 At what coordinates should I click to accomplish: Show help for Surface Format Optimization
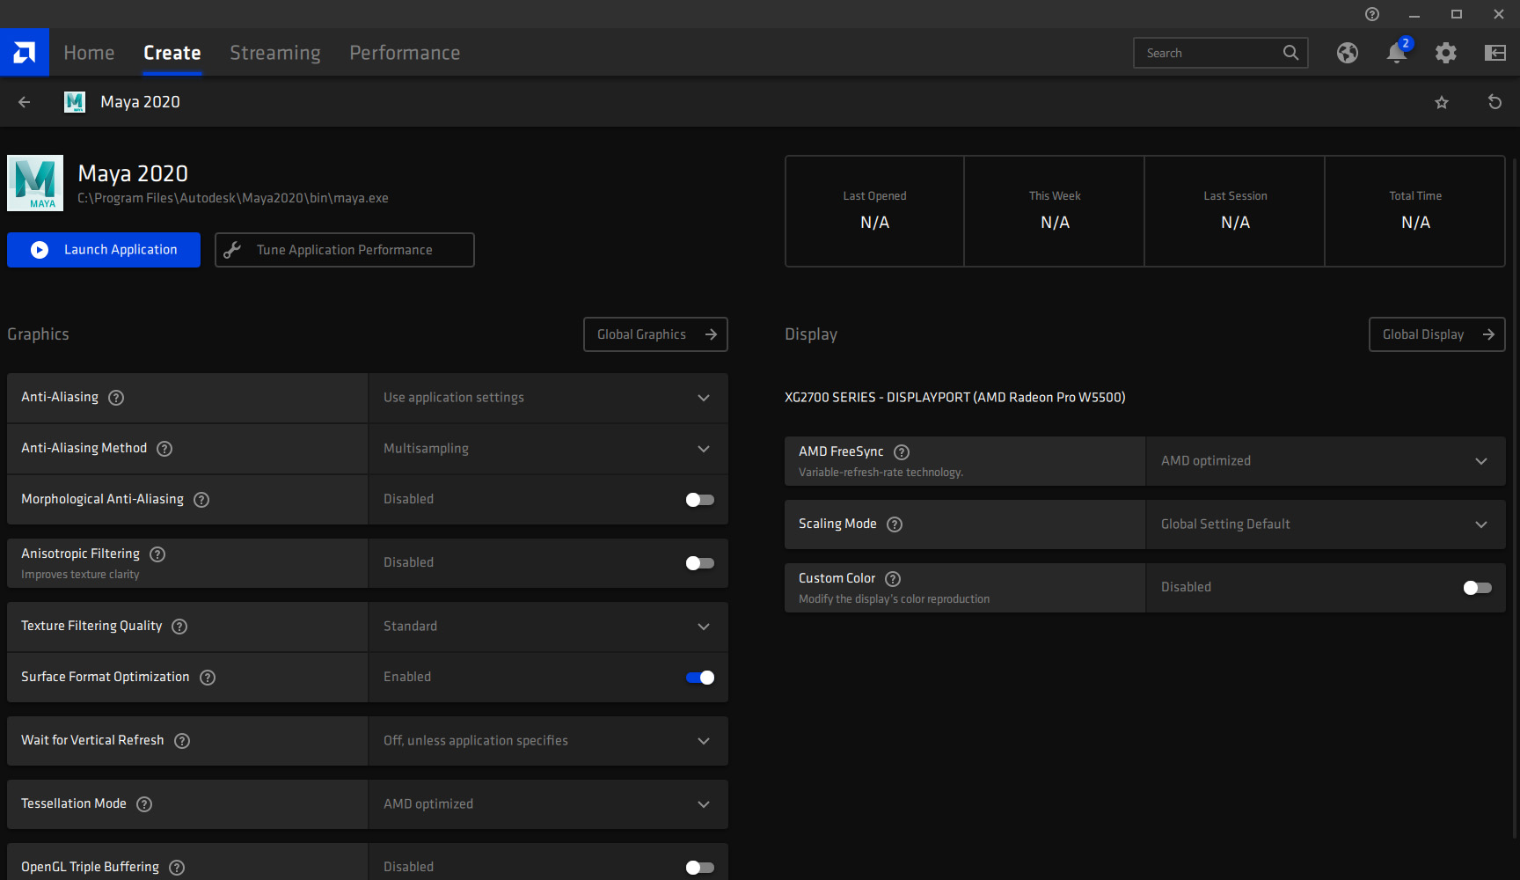click(208, 678)
